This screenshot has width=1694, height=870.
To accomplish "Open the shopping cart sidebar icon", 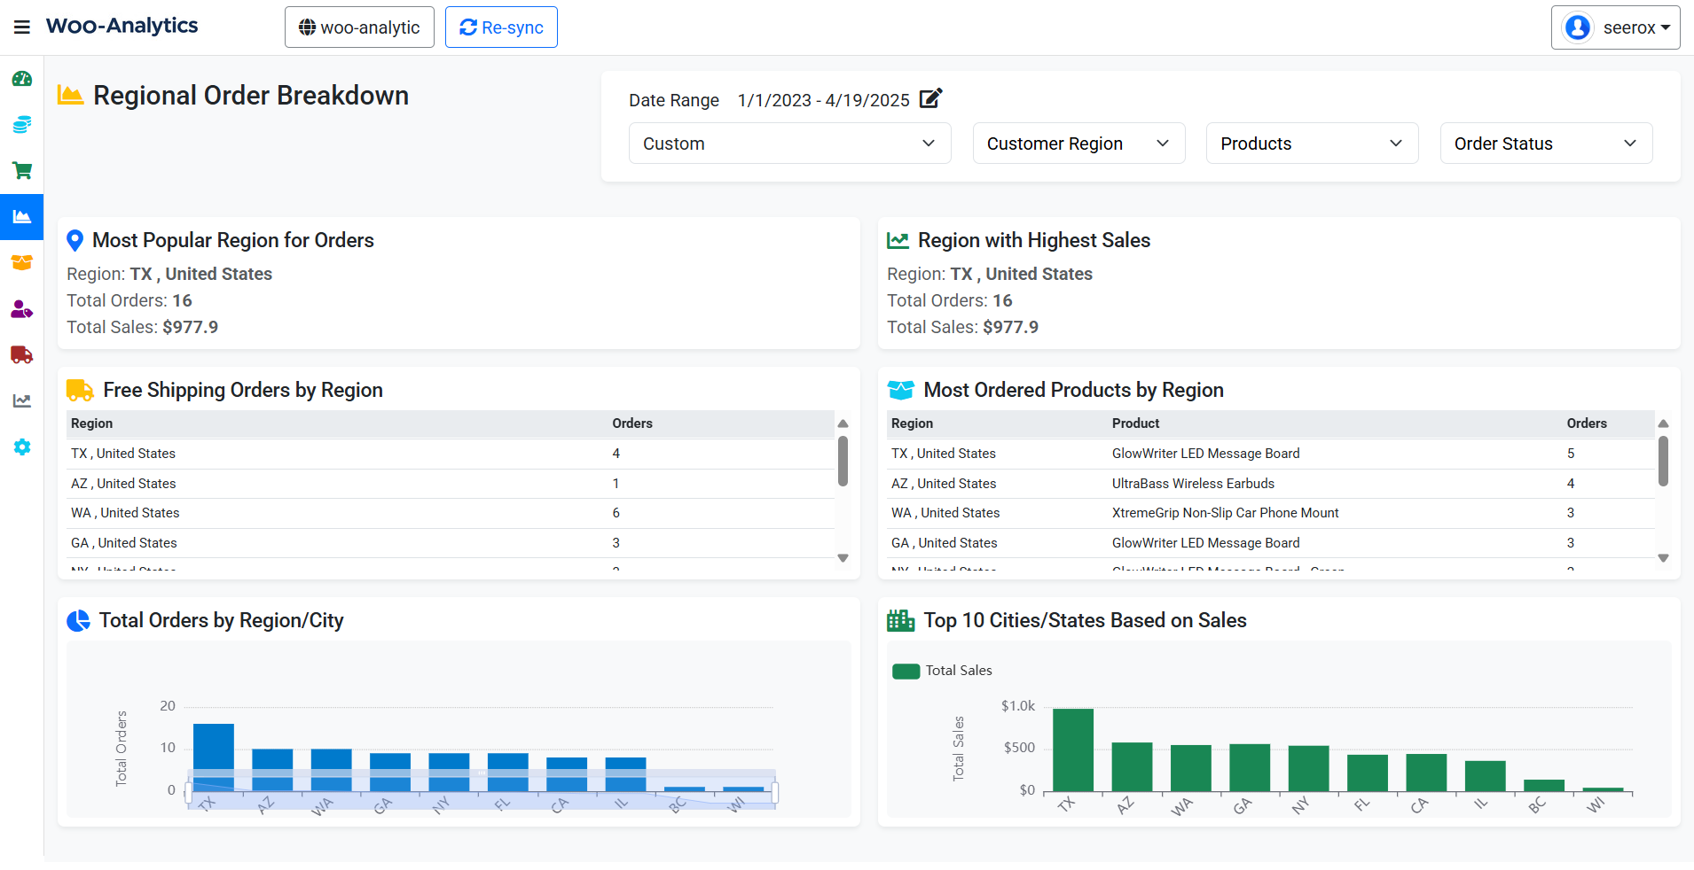I will tap(22, 171).
